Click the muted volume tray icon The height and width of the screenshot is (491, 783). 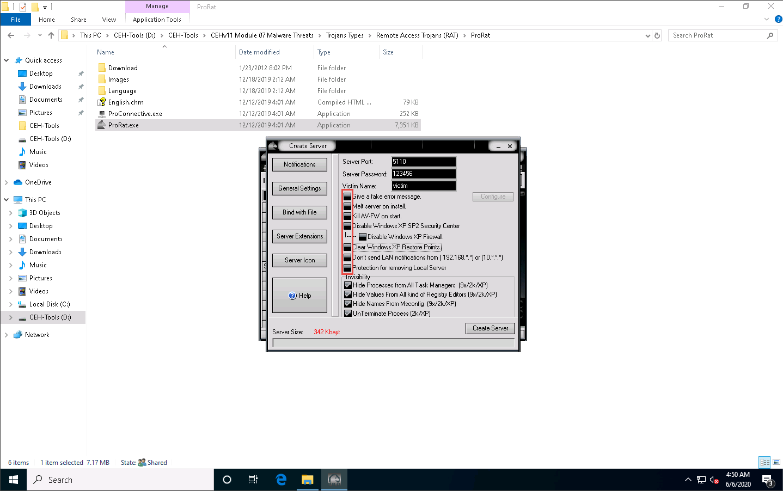(714, 480)
